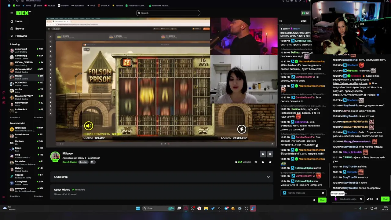391x220 pixels.
Task: Click the РУС keyboard language indicator
Action: pyautogui.click(x=366, y=208)
